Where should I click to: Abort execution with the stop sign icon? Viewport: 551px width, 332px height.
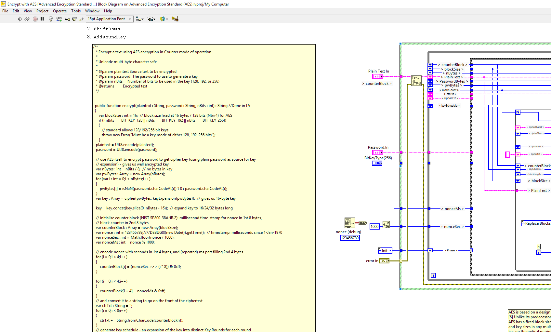[x=35, y=19]
